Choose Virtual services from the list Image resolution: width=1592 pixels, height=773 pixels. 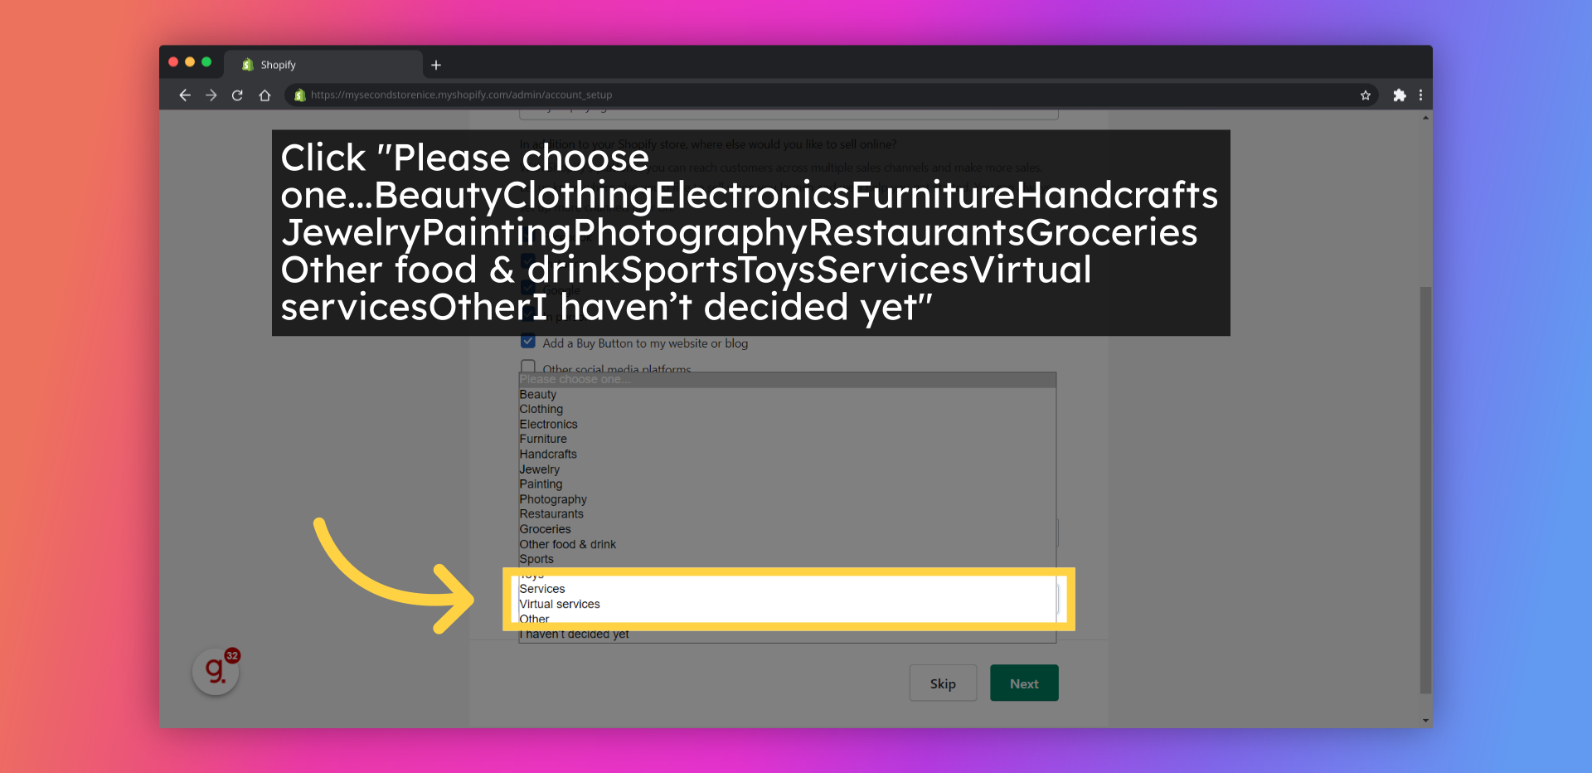click(x=787, y=604)
